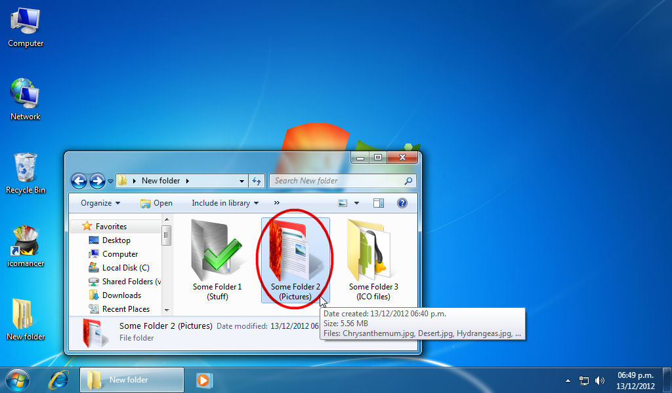Open the Windows Start menu

coord(17,380)
